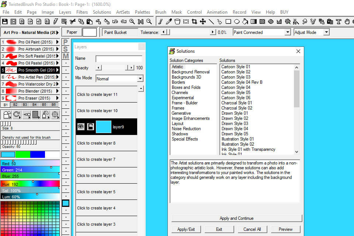
Task: Click the Exit button in Solutions dialog
Action: (219, 229)
